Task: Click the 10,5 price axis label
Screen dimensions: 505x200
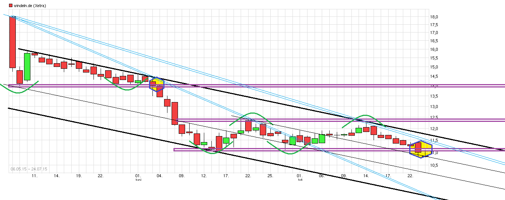Action: (434, 165)
